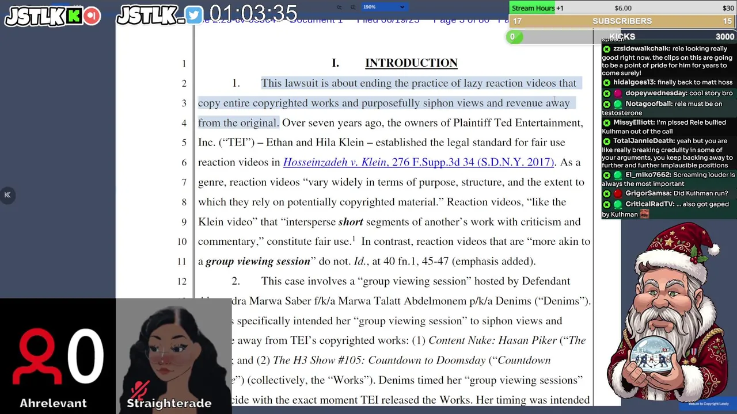The height and width of the screenshot is (414, 737).
Task: Click the bold italic 'group viewing session' phrase
Action: (258, 261)
